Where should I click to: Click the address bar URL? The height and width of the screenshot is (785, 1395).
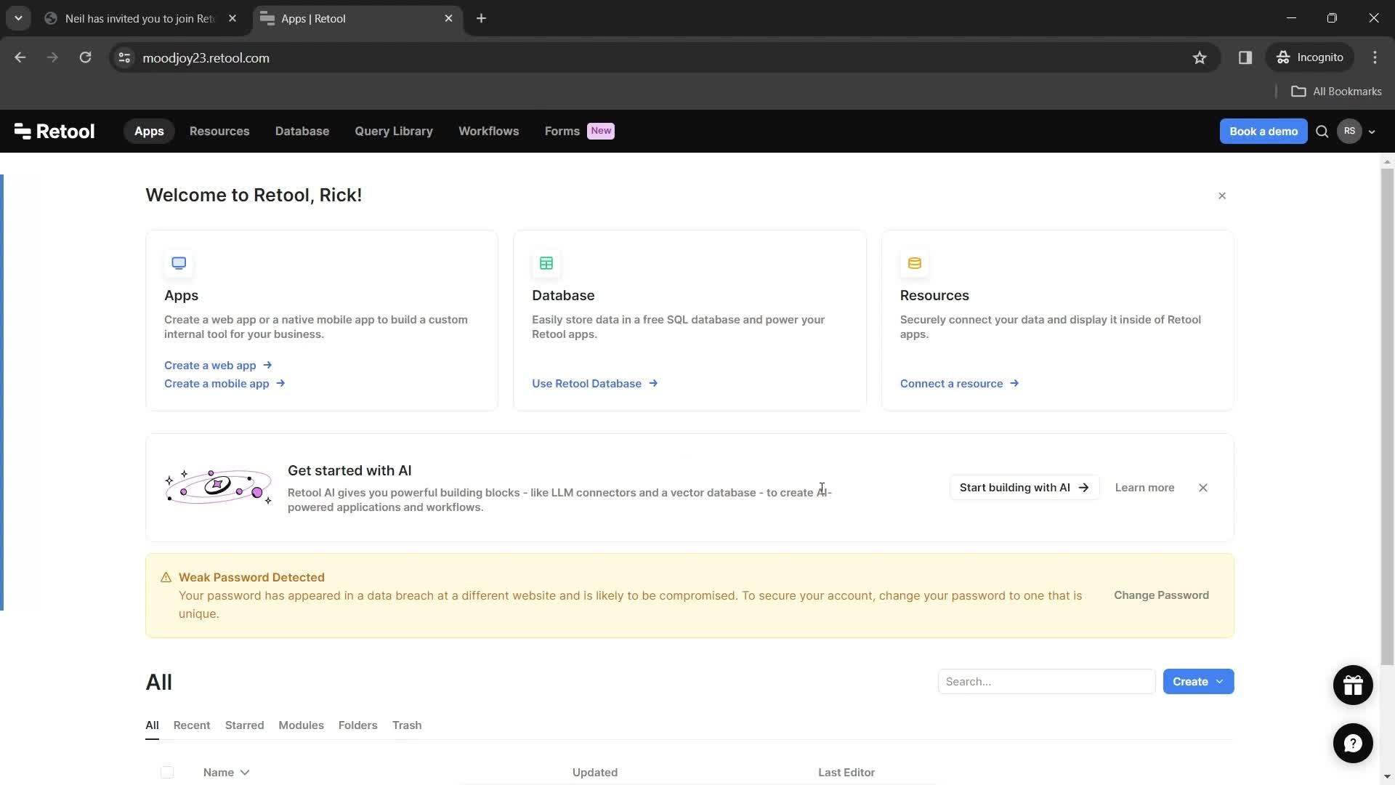click(206, 57)
